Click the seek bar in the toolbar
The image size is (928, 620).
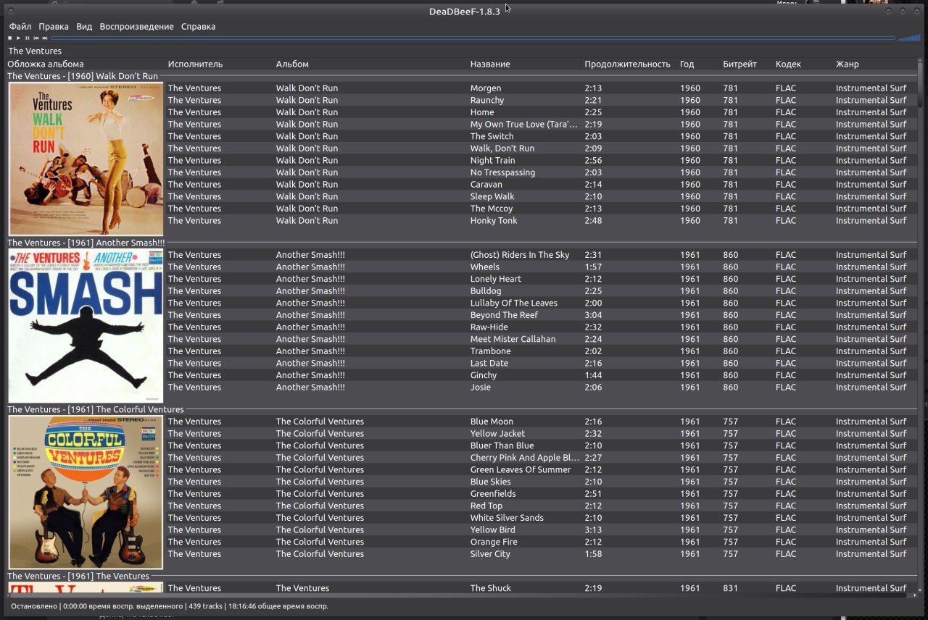[473, 38]
